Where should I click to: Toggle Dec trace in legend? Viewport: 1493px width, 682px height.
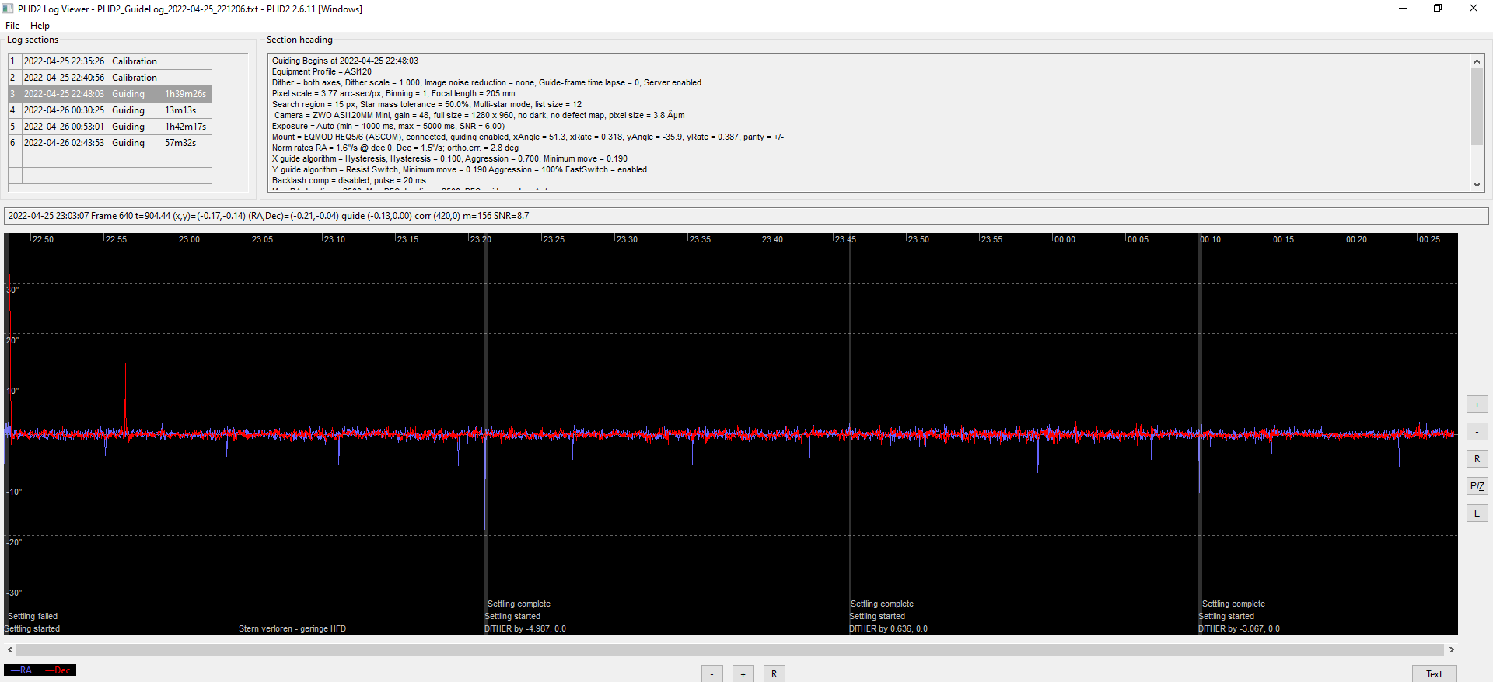click(x=58, y=670)
